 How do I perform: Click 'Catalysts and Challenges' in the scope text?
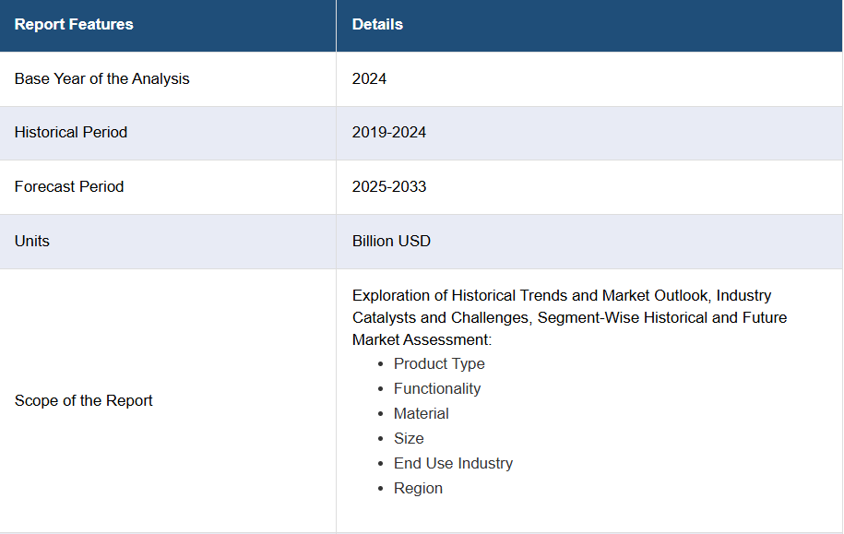439,318
